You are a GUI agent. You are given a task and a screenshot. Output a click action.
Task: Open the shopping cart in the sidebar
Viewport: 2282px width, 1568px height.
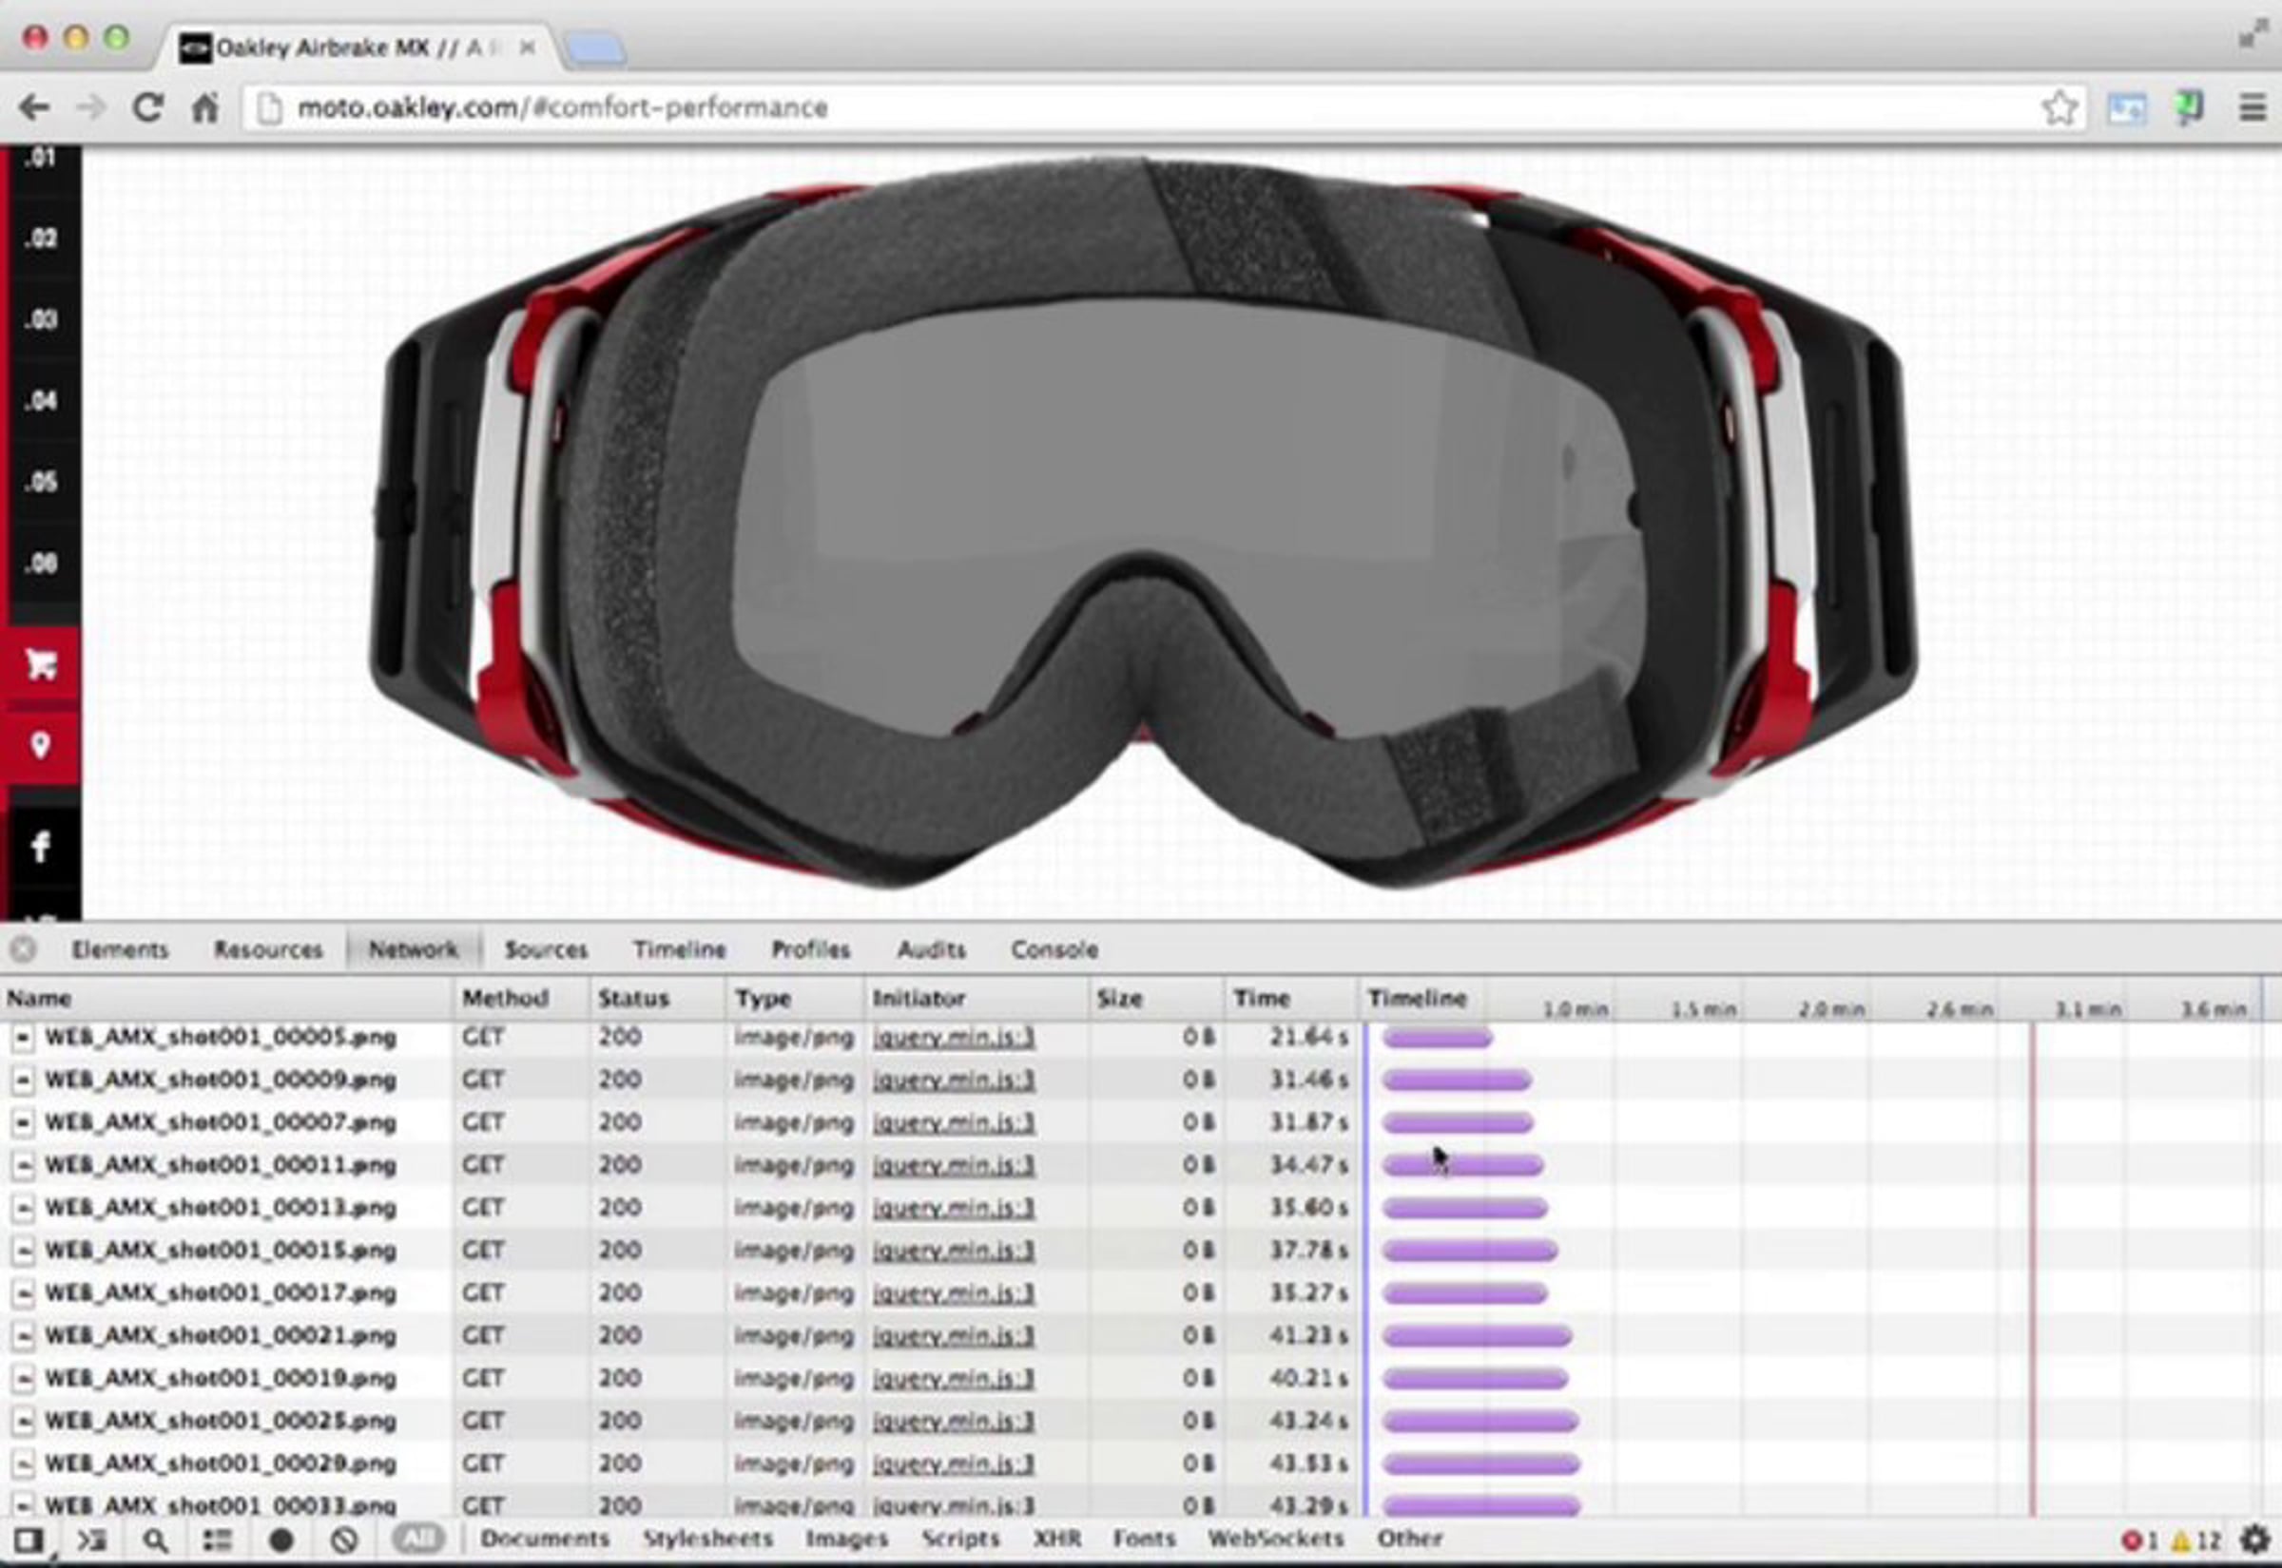coord(41,665)
